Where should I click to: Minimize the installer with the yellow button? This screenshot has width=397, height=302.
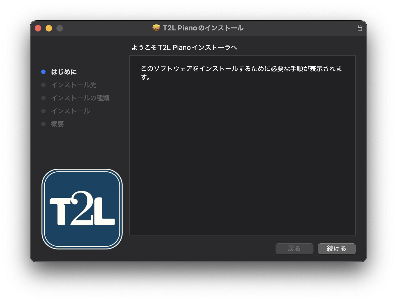click(49, 28)
